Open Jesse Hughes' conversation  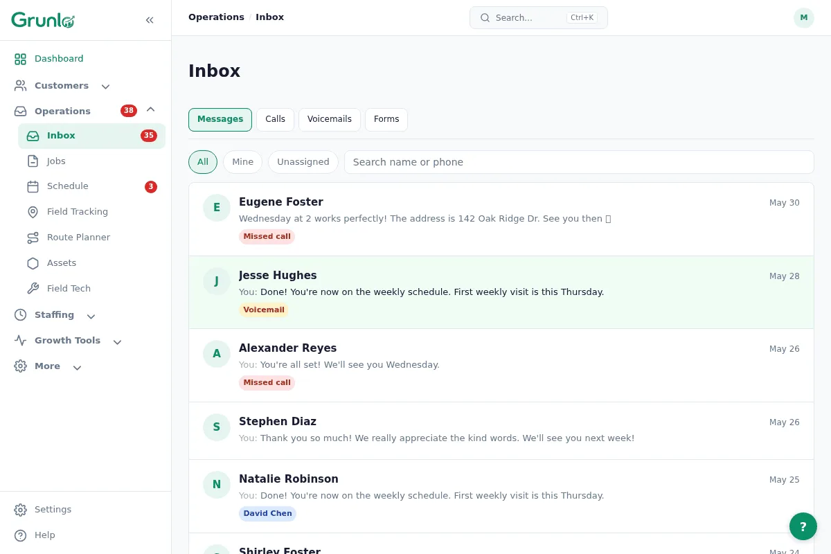pos(501,292)
